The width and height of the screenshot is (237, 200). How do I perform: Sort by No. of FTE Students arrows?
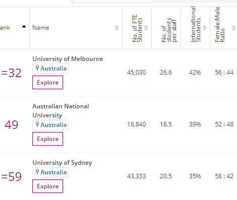(146, 28)
